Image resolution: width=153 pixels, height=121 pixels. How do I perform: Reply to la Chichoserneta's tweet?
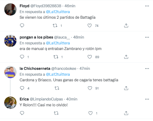coord(22,88)
